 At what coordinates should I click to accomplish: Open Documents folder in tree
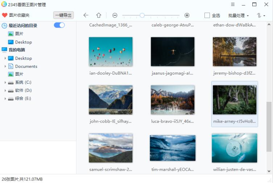(x=26, y=66)
